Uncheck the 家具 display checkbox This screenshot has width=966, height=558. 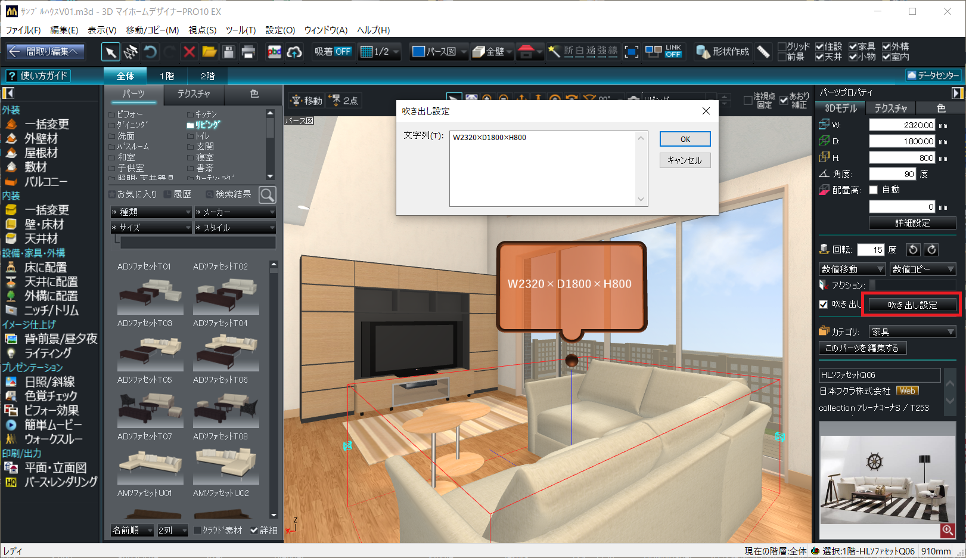click(853, 46)
